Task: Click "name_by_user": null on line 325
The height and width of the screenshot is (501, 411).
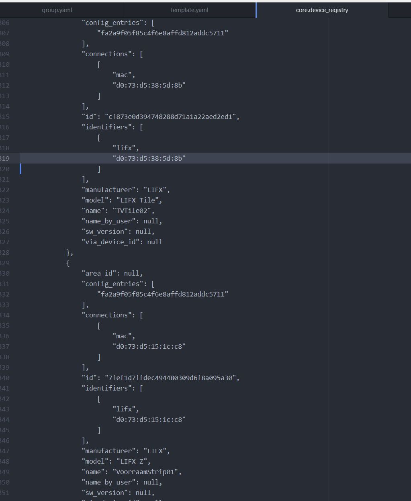Action: tap(122, 221)
